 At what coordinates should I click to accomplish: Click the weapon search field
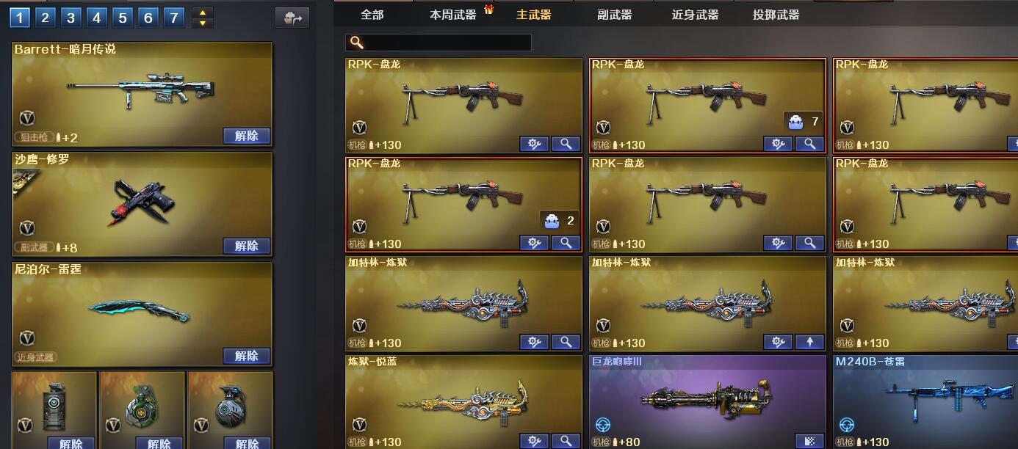point(438,43)
